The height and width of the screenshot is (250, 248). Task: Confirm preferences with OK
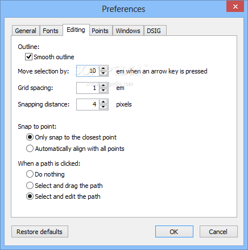[x=174, y=232]
